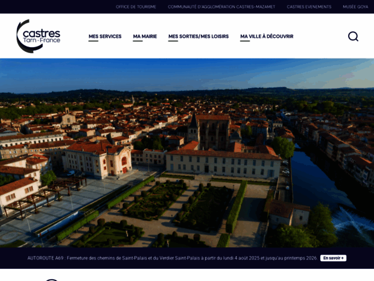Viewport: 374px width, 281px height.
Task: Go to Office de Tourisme link
Action: (x=136, y=7)
